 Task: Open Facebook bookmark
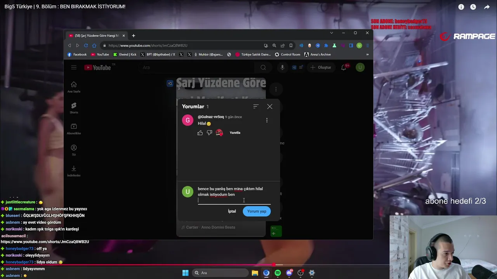(x=77, y=55)
